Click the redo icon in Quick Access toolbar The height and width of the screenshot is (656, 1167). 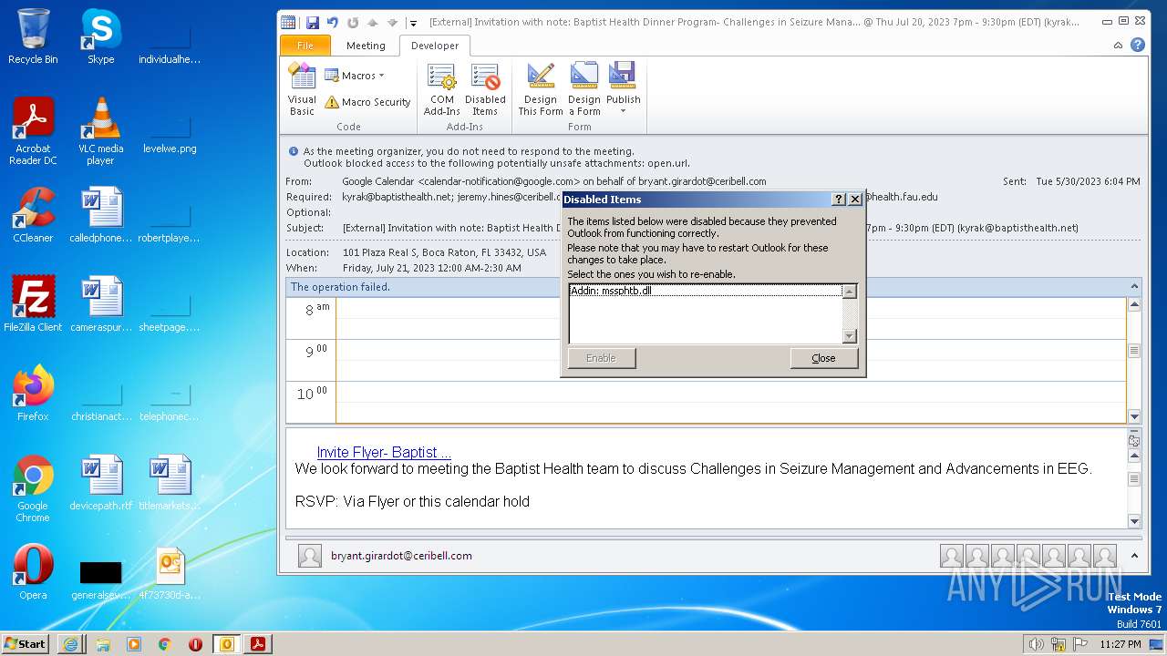[x=353, y=23]
